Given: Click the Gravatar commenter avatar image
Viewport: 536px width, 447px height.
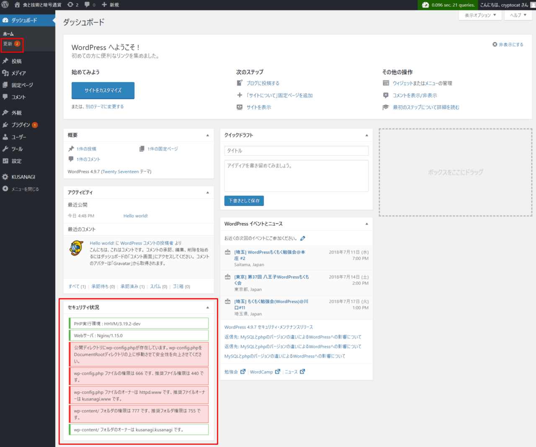Looking at the screenshot, I should tap(76, 248).
